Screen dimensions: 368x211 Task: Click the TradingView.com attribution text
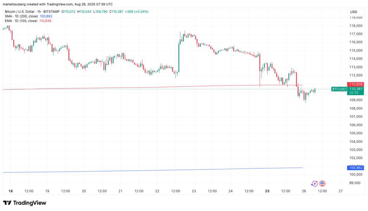(58, 4)
